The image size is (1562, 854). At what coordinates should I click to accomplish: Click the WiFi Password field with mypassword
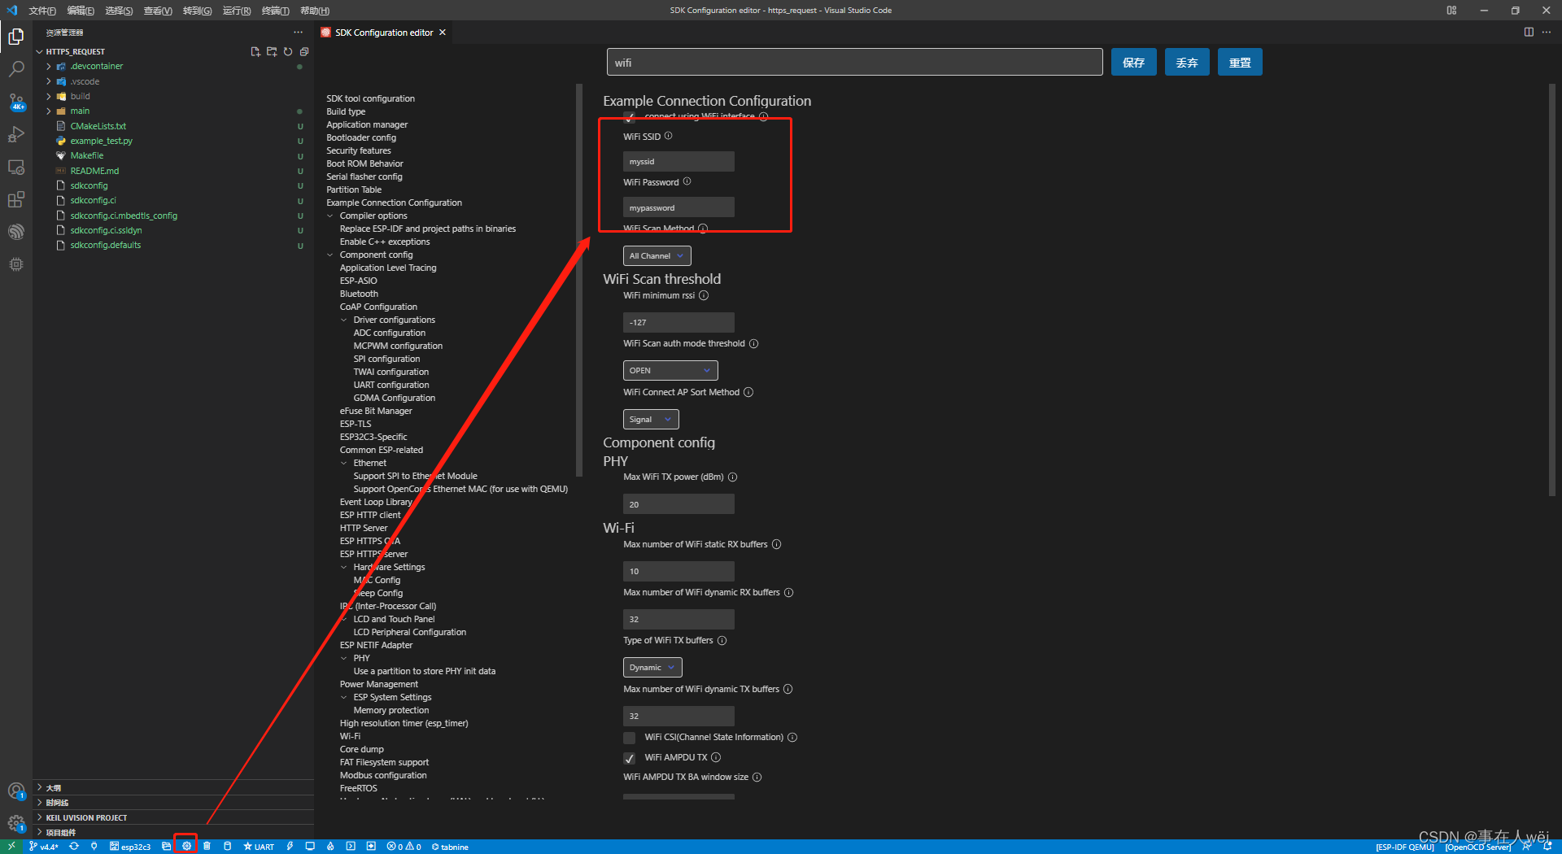[678, 207]
